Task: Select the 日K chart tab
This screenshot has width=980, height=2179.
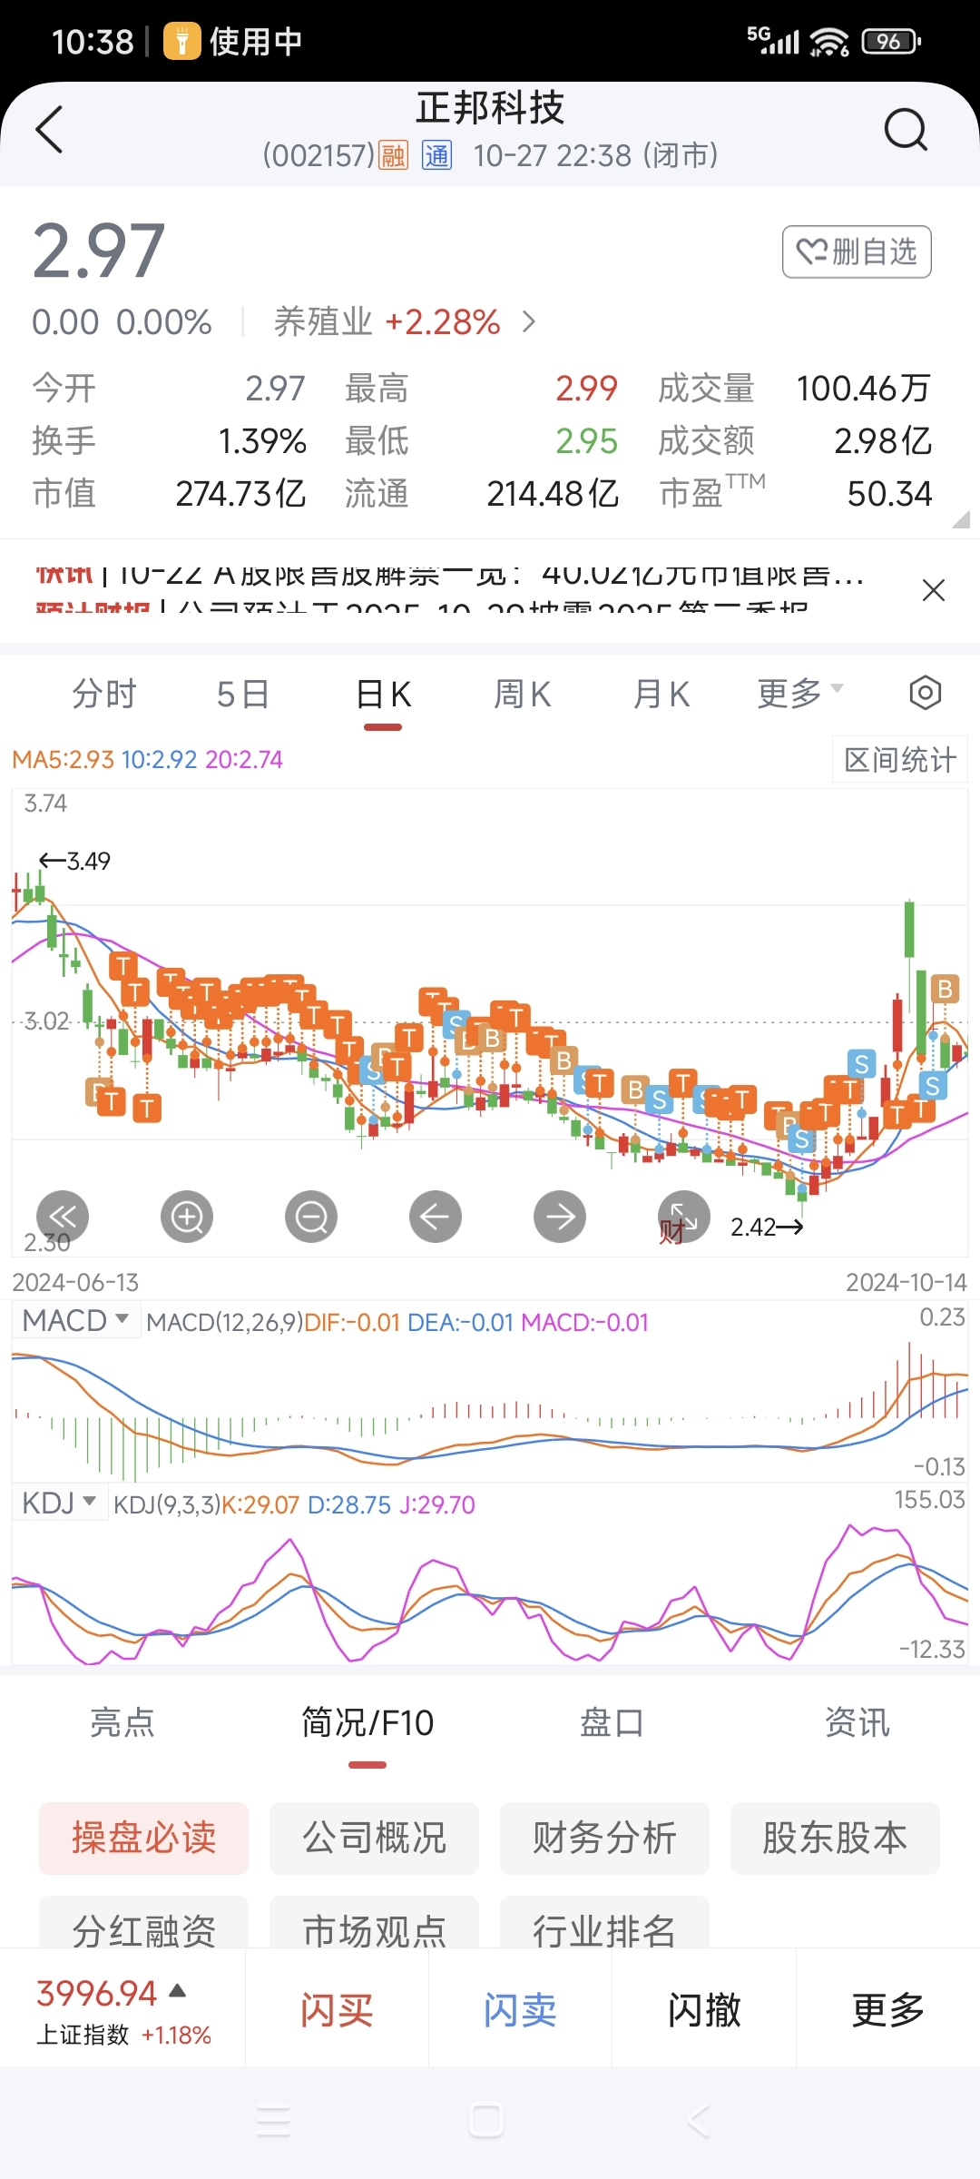Action: [x=383, y=695]
